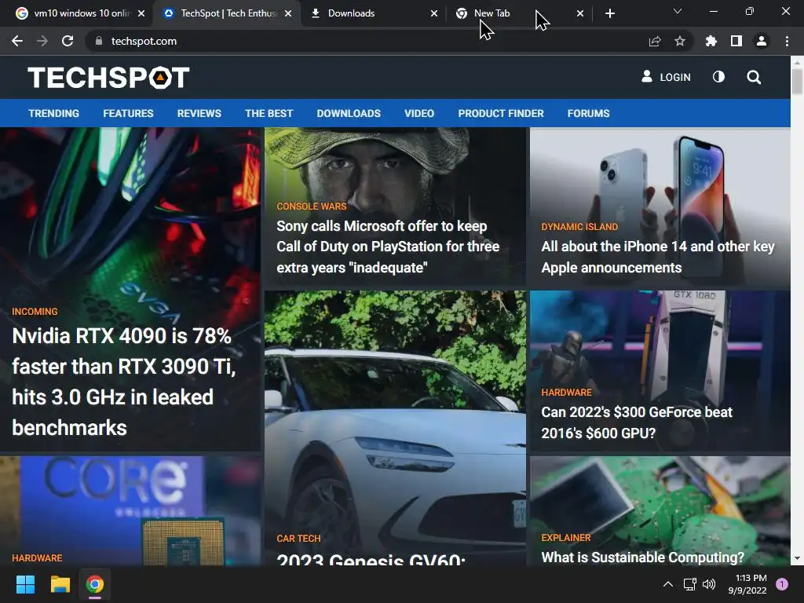Open the FEATURES section
Image resolution: width=804 pixels, height=603 pixels.
point(128,113)
